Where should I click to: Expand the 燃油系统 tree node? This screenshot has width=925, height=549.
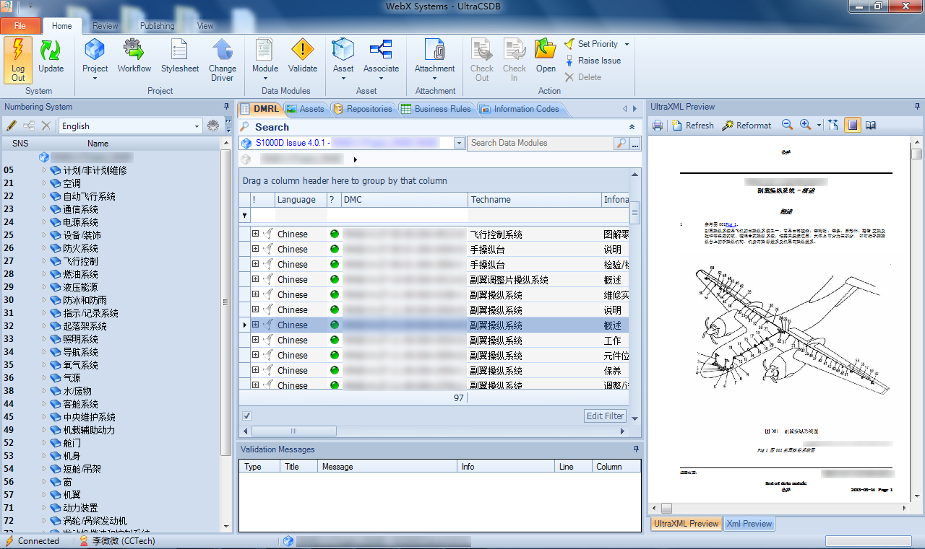[x=45, y=274]
